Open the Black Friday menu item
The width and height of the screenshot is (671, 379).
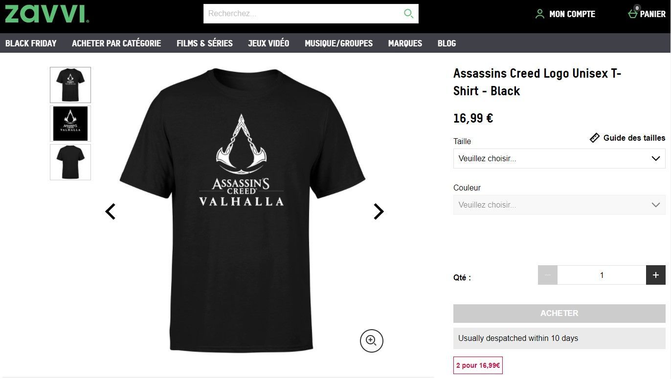[31, 43]
